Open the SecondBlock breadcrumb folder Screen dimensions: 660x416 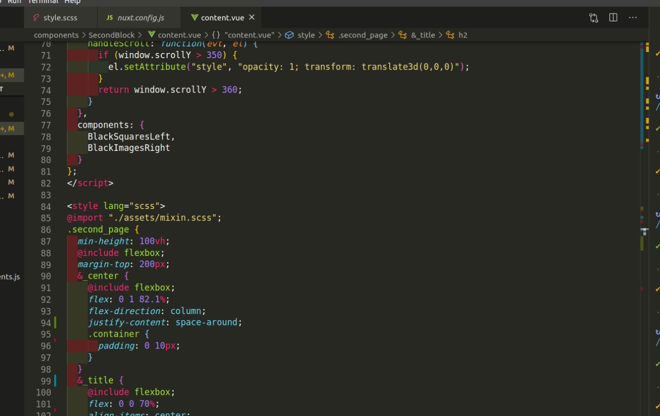(x=111, y=35)
